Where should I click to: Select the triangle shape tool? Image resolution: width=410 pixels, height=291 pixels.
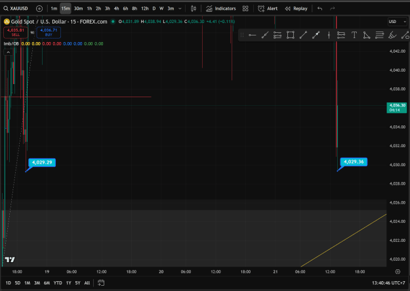tap(367, 35)
